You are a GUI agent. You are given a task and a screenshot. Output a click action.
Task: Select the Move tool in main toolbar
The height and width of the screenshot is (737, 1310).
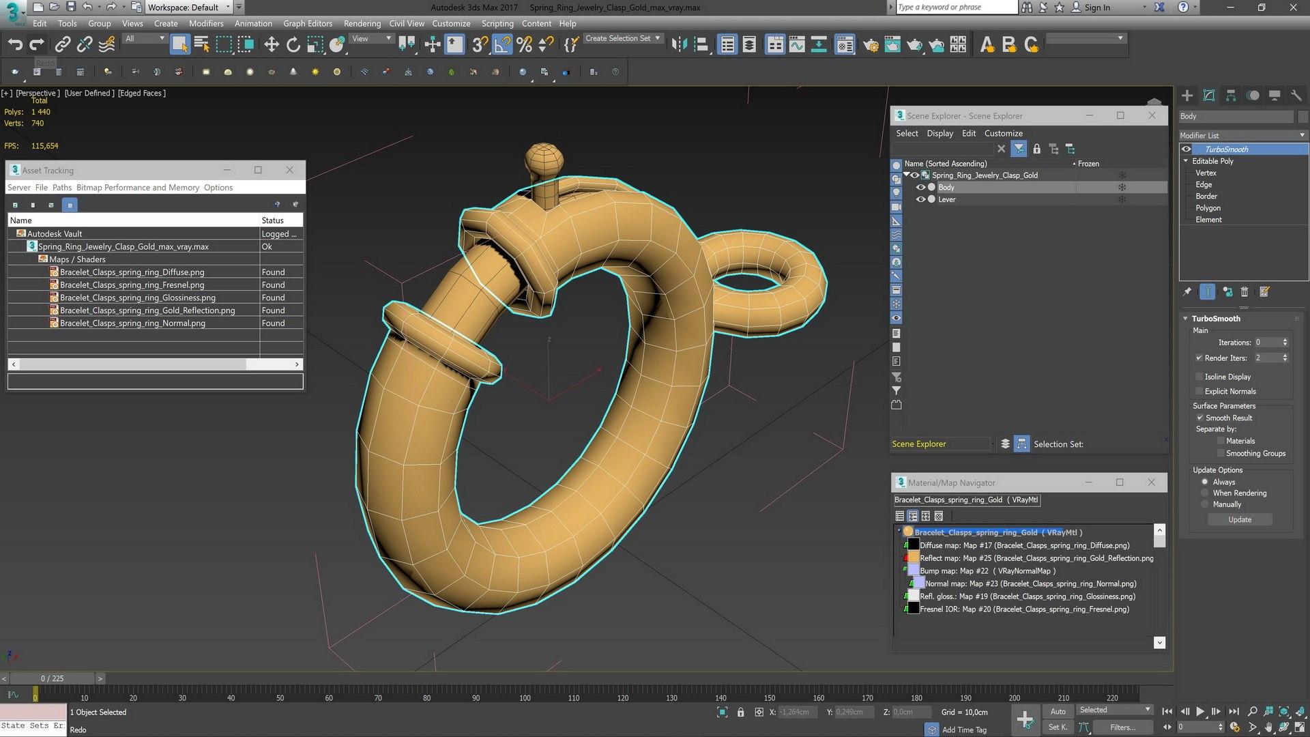pyautogui.click(x=272, y=45)
